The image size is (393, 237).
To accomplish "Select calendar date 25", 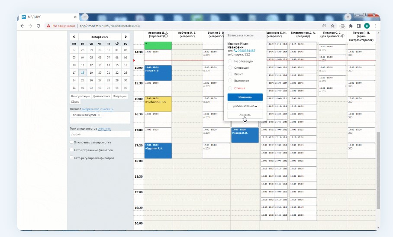I will click(83, 80).
